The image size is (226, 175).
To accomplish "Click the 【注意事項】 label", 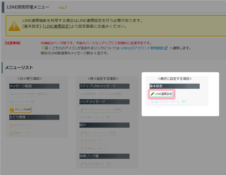I will coord(12,43).
